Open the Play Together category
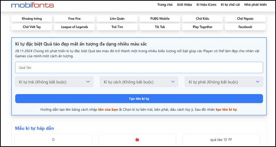Screen dimensions: 276x147 (x=202, y=27)
